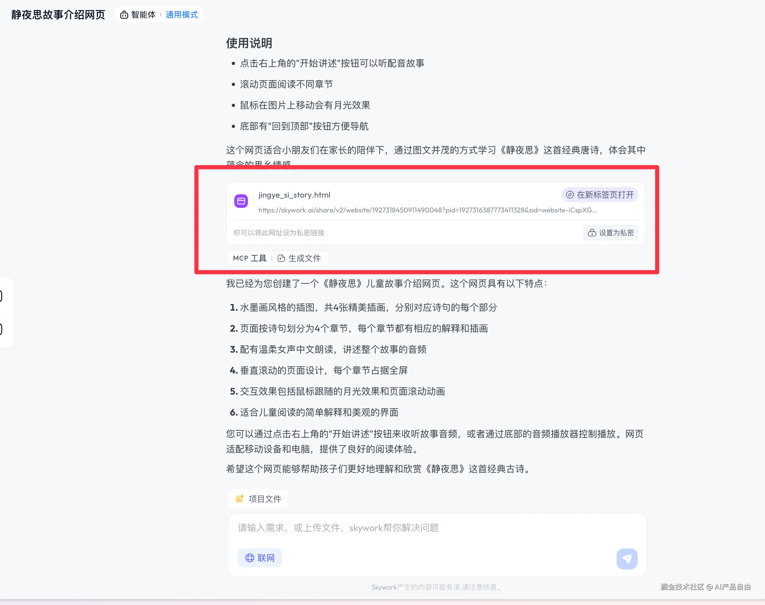Click the 智能体 robot icon
Image resolution: width=765 pixels, height=605 pixels.
tap(124, 15)
